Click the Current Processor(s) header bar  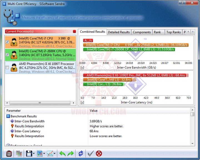click(x=41, y=31)
